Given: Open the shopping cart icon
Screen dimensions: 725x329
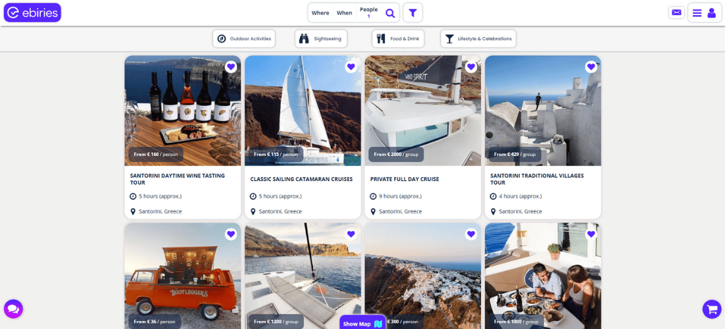Looking at the screenshot, I should point(712,309).
